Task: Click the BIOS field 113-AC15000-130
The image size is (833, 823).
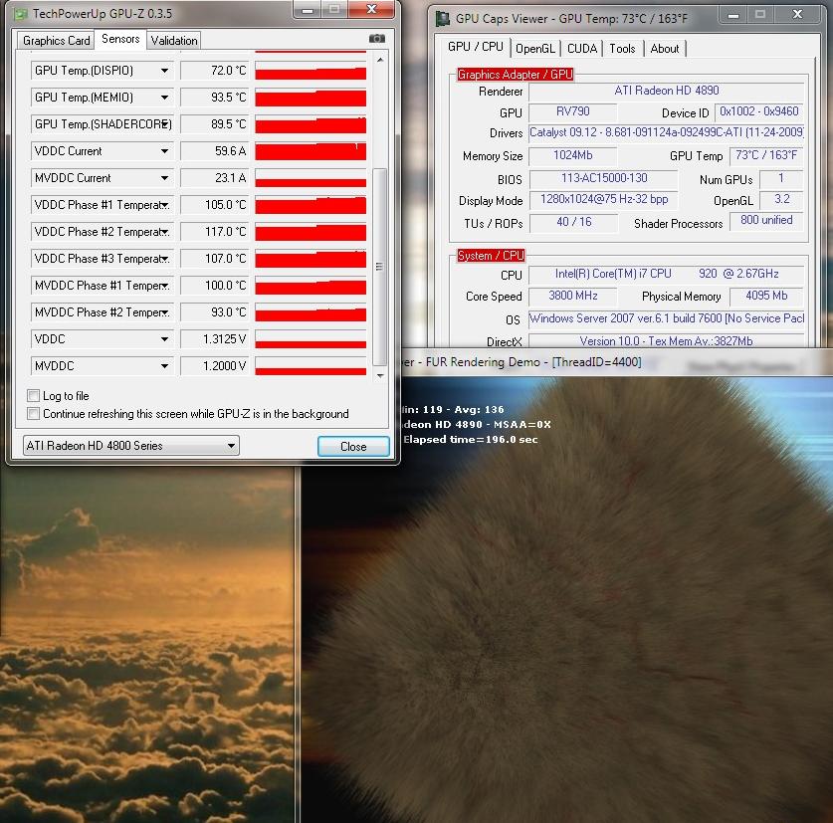Action: coord(604,178)
